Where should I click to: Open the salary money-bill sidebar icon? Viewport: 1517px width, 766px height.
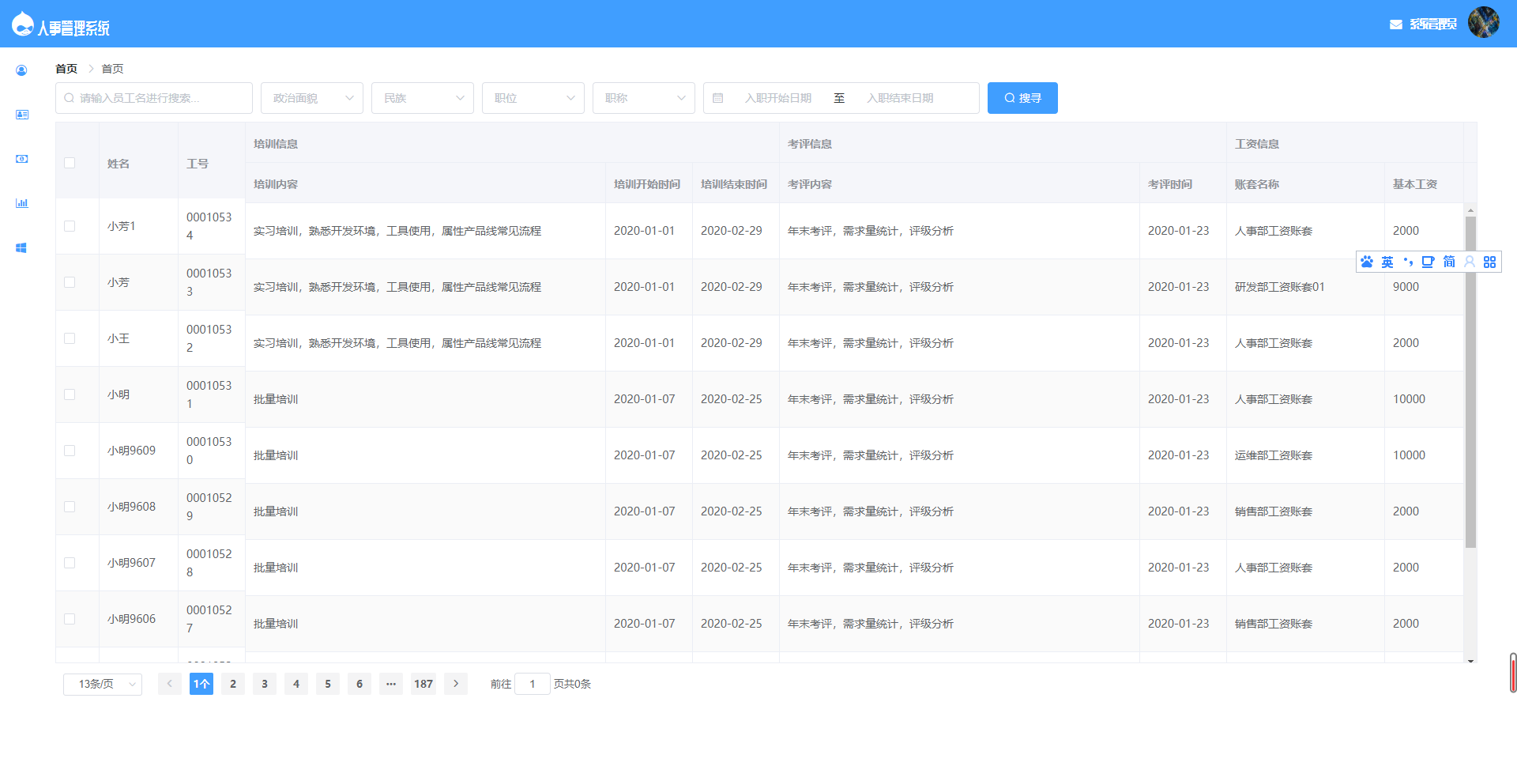(x=21, y=159)
